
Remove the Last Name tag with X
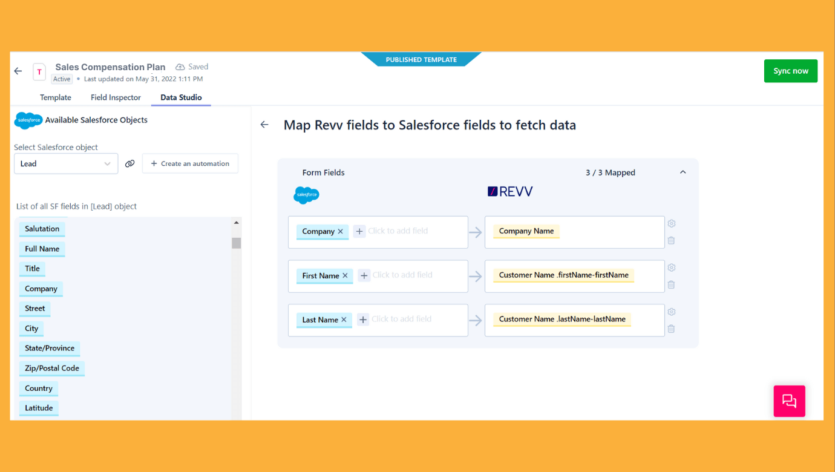(x=344, y=320)
